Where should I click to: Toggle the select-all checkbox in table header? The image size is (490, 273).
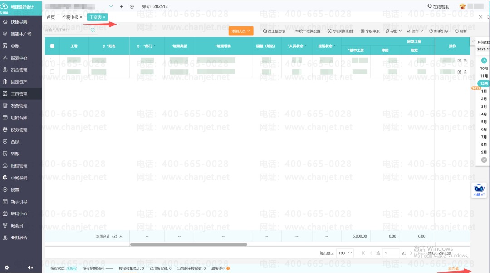tap(52, 46)
